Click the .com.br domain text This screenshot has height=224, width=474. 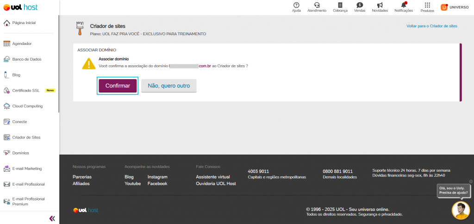point(205,66)
